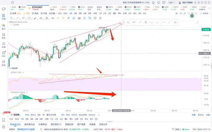The width and height of the screenshot is (212, 132).
Task: Switch price scale to 百分比 percentage
Action: 201,115
